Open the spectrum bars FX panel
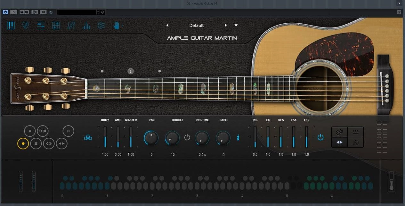This screenshot has height=206, width=405. click(x=86, y=26)
